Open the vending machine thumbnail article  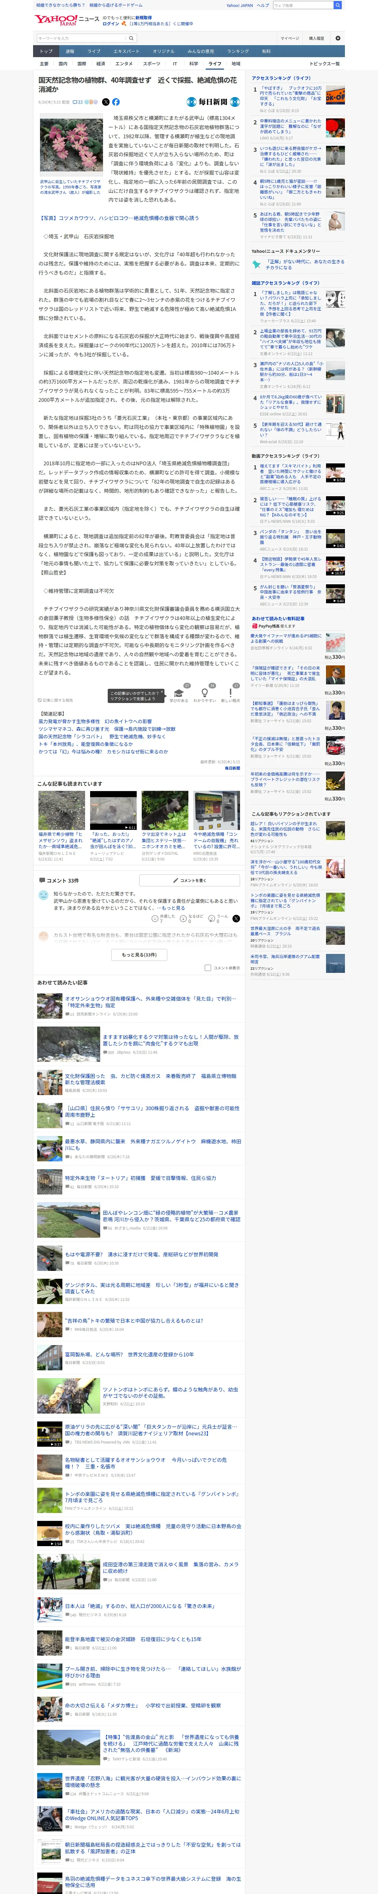pyautogui.click(x=216, y=811)
